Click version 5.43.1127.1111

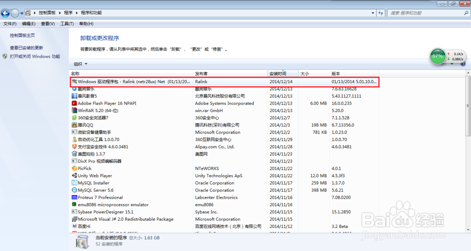click(x=346, y=96)
